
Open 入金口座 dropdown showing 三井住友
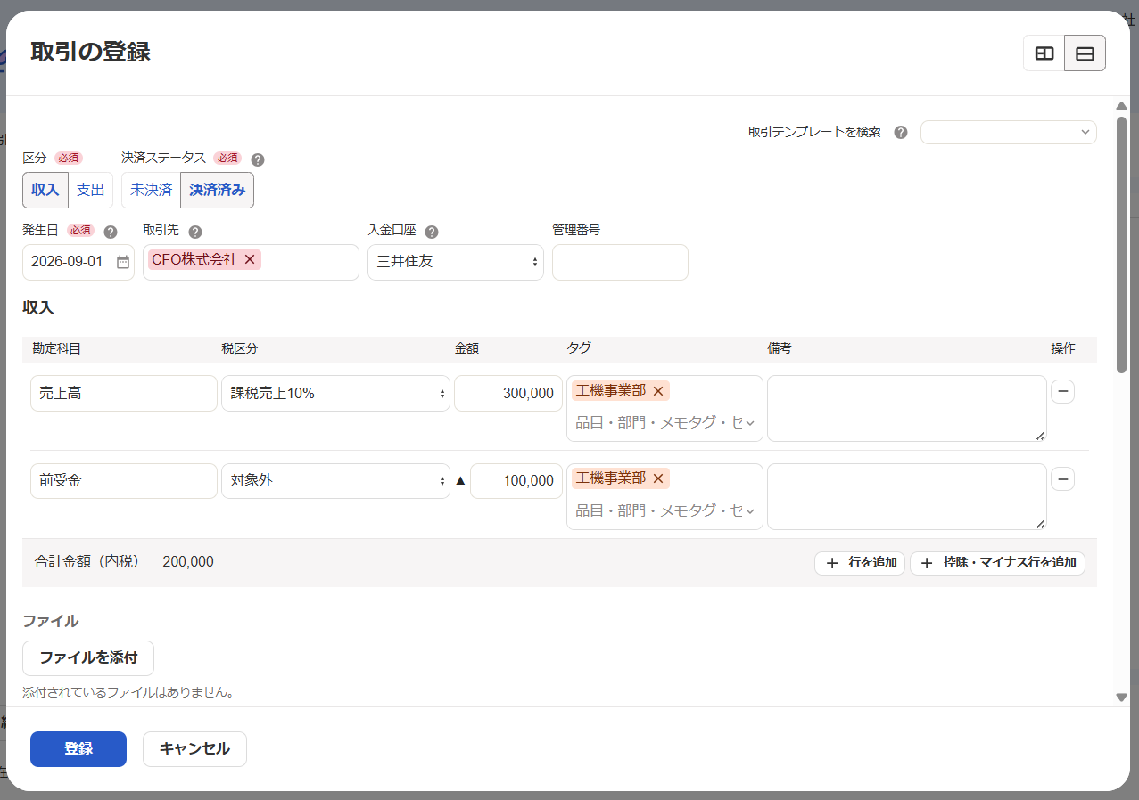tap(456, 262)
